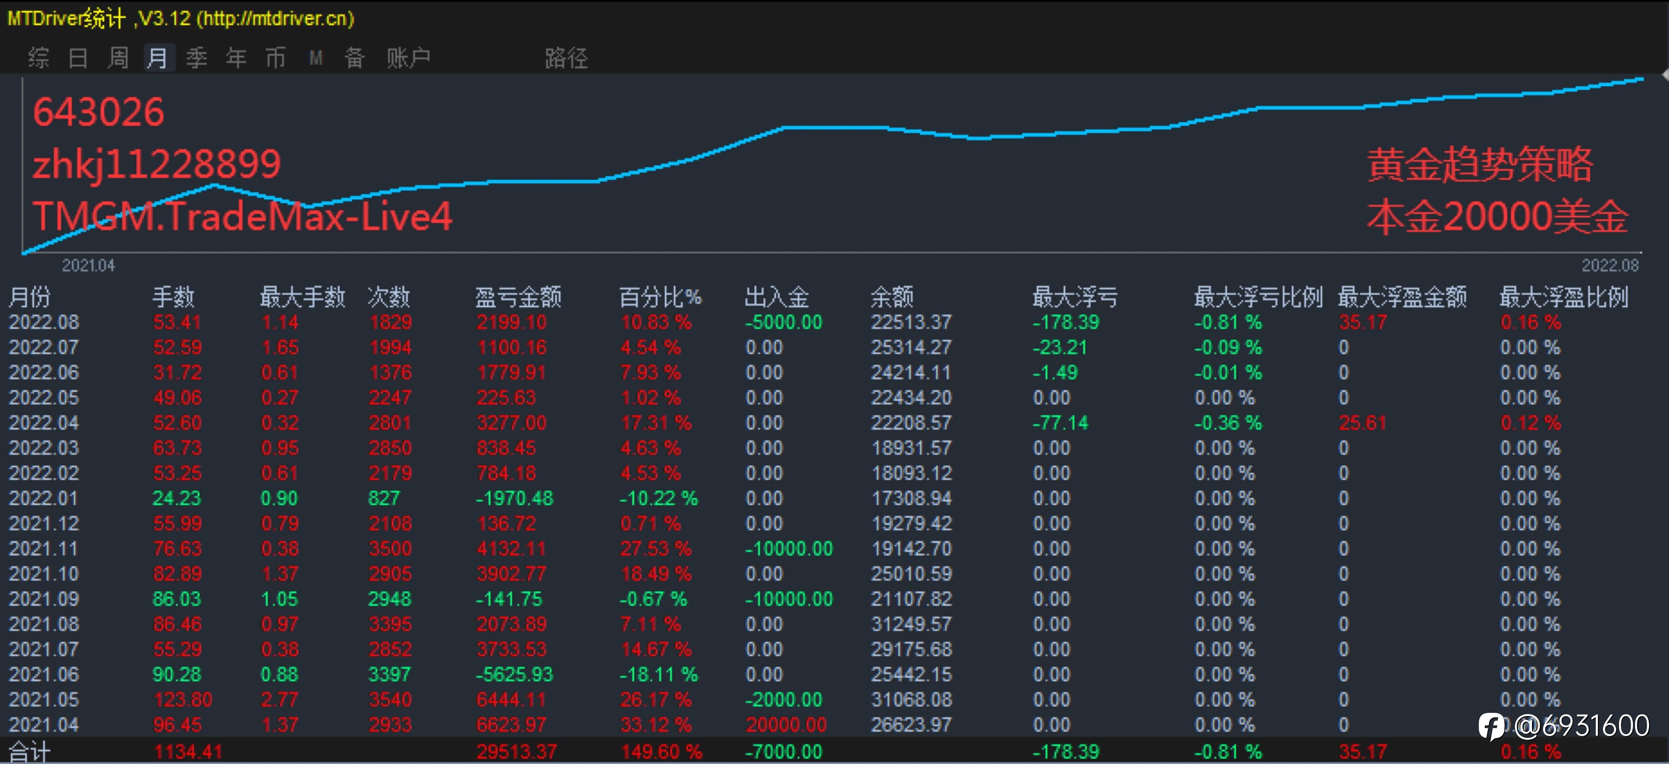Select the 2021.04 month row
Image resolution: width=1669 pixels, height=764 pixels.
pyautogui.click(x=835, y=724)
